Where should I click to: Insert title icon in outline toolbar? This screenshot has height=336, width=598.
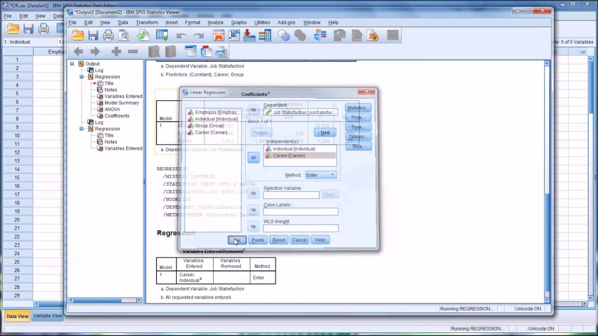pyautogui.click(x=206, y=51)
